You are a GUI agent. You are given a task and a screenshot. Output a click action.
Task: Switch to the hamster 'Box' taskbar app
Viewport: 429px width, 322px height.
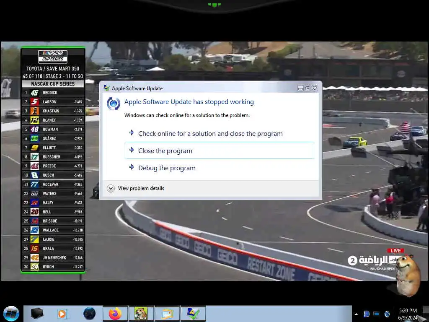(x=141, y=314)
